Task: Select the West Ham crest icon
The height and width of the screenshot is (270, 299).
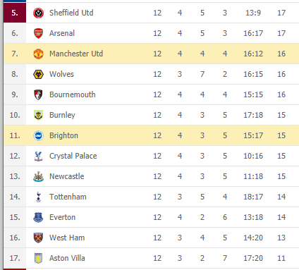Action: point(38,238)
